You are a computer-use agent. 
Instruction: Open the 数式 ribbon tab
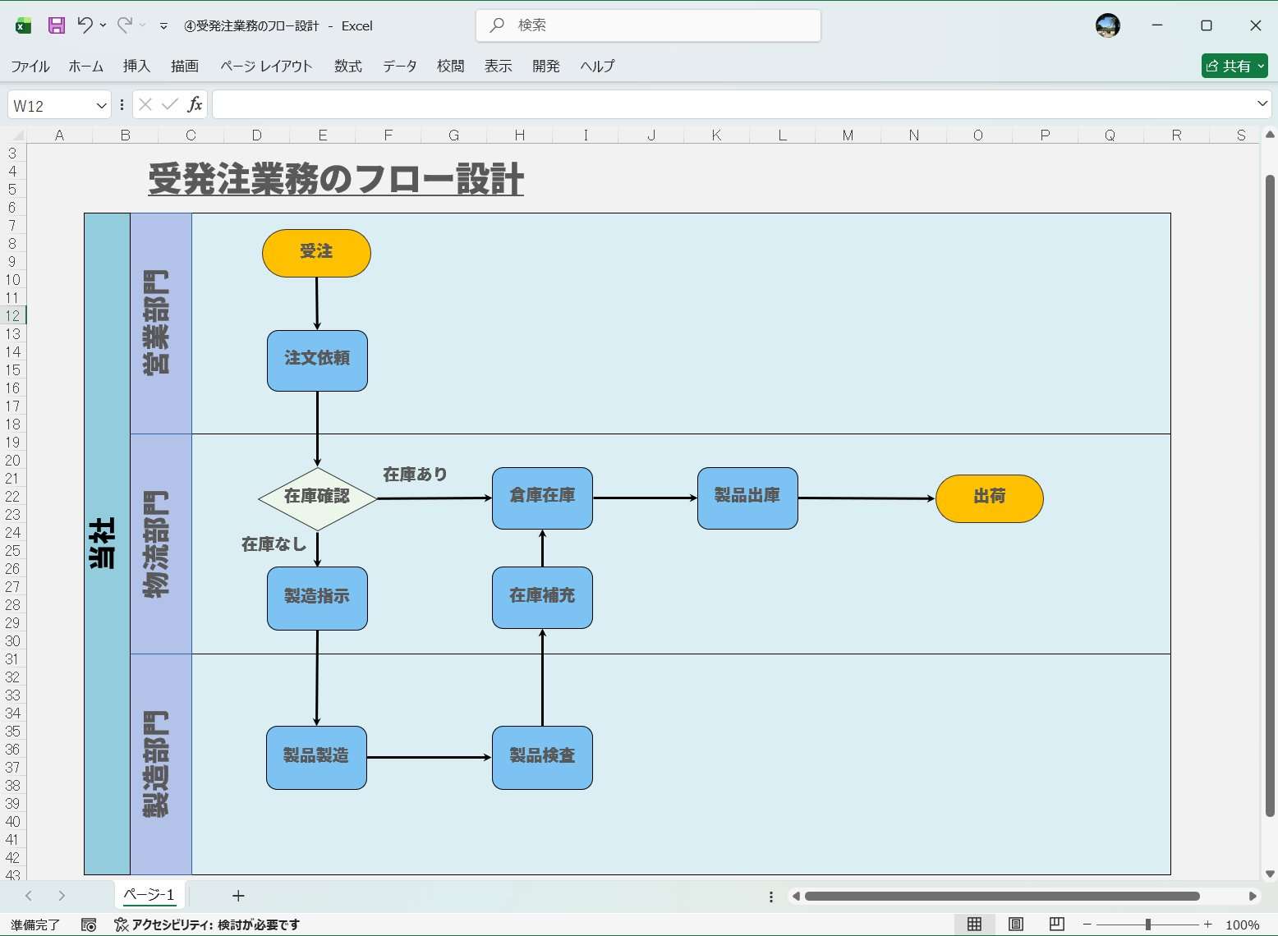347,66
